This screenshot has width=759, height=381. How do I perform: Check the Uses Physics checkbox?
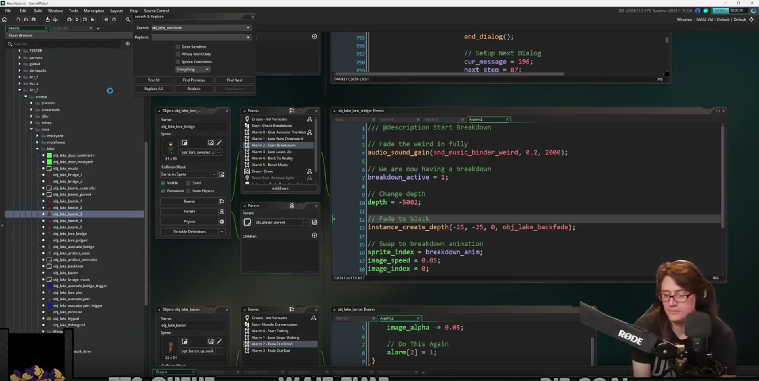coord(188,191)
